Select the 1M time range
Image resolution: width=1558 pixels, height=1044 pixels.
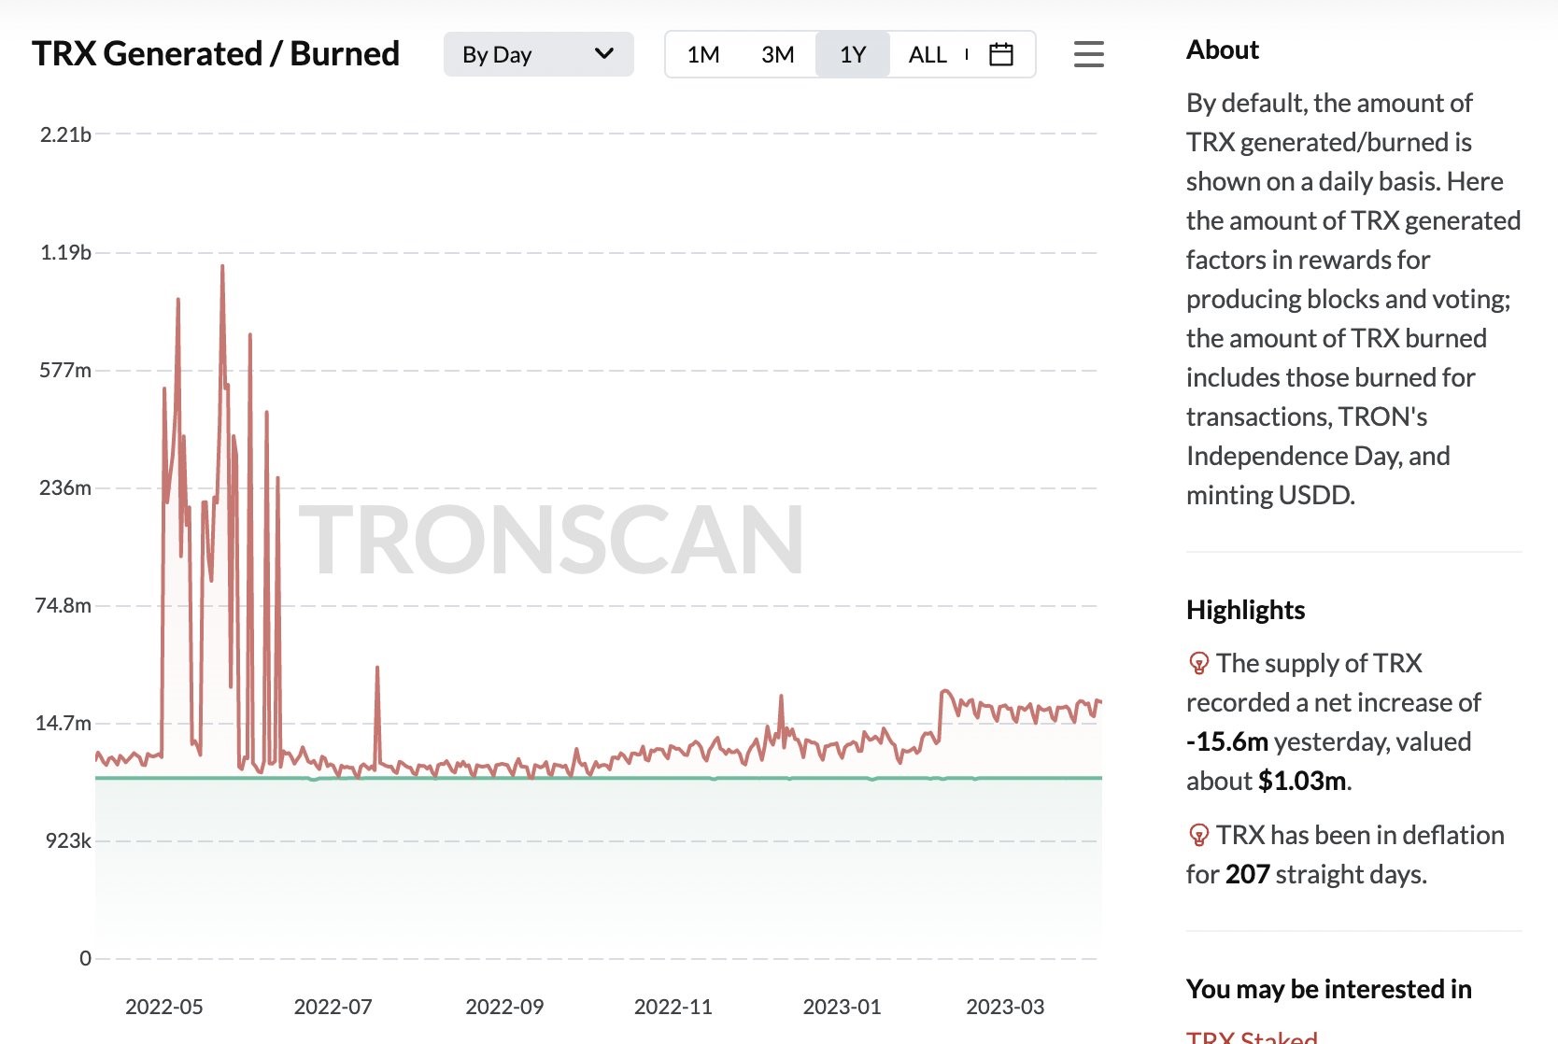pos(703,54)
